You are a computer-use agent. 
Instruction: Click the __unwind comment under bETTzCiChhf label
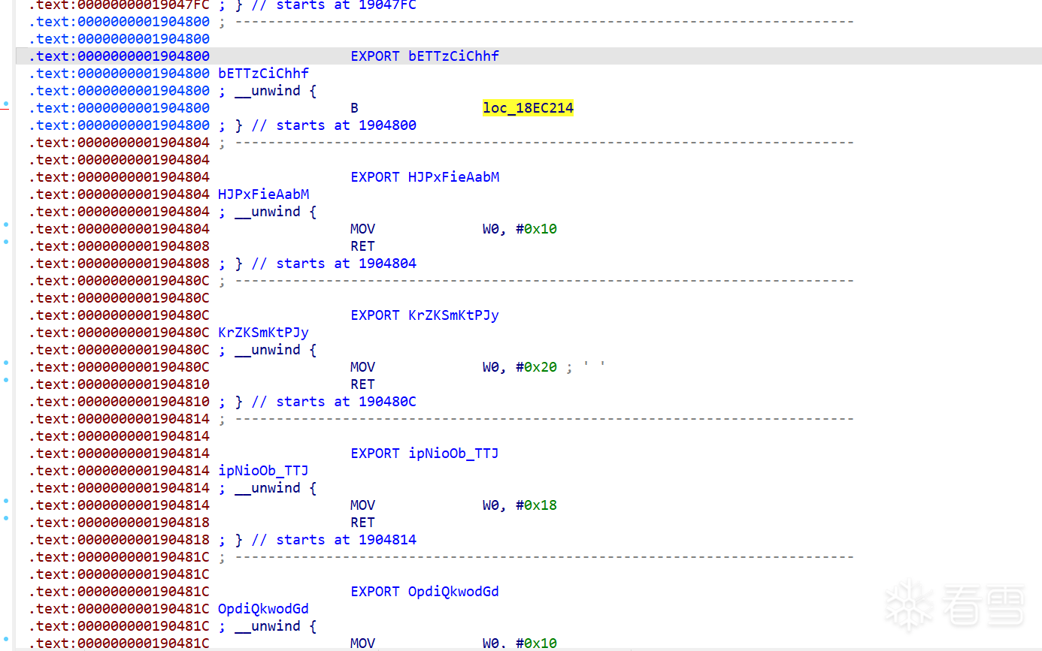[268, 91]
